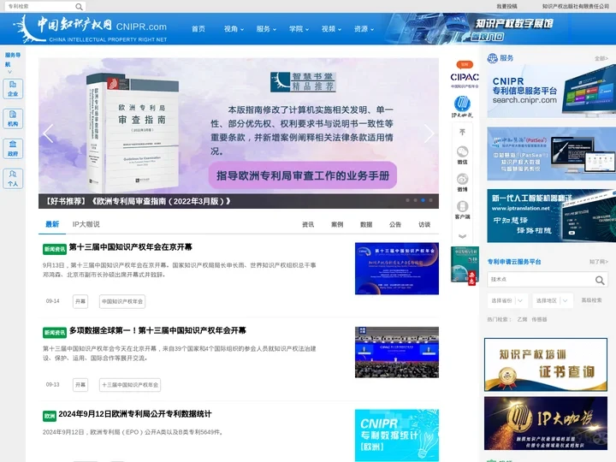Open the 选择省份 dropdown
The width and height of the screenshot is (616, 462).
[507, 300]
